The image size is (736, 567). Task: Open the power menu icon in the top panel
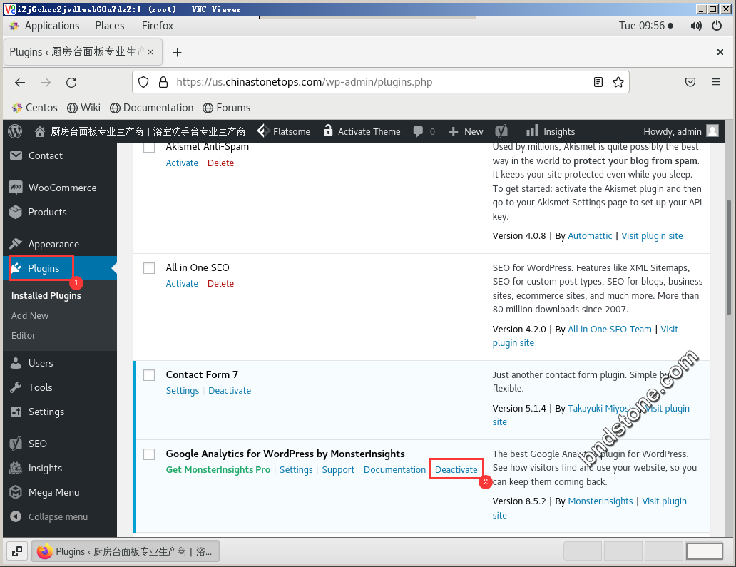pyautogui.click(x=717, y=26)
